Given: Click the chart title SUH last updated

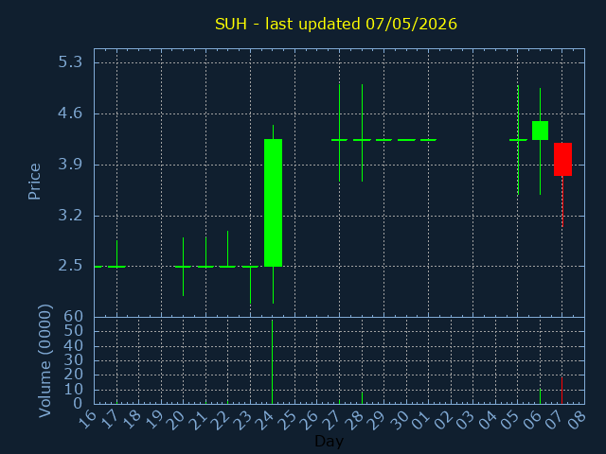Looking at the screenshot, I should click(x=336, y=24).
